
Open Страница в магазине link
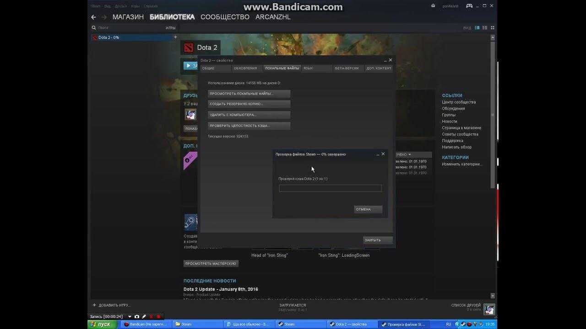[x=461, y=128]
